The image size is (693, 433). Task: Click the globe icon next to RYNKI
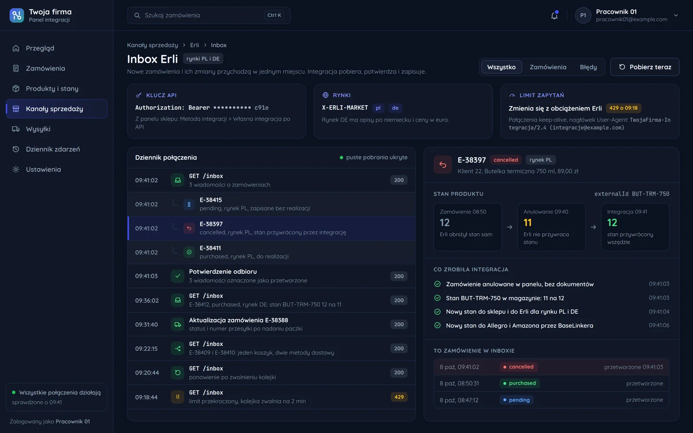point(325,95)
